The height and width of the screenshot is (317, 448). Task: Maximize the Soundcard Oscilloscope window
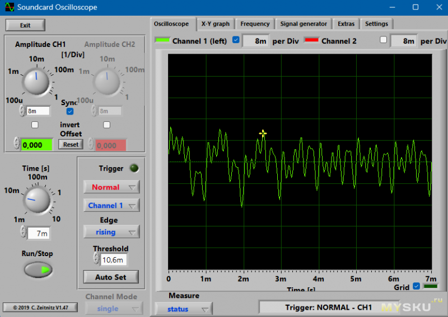416,7
